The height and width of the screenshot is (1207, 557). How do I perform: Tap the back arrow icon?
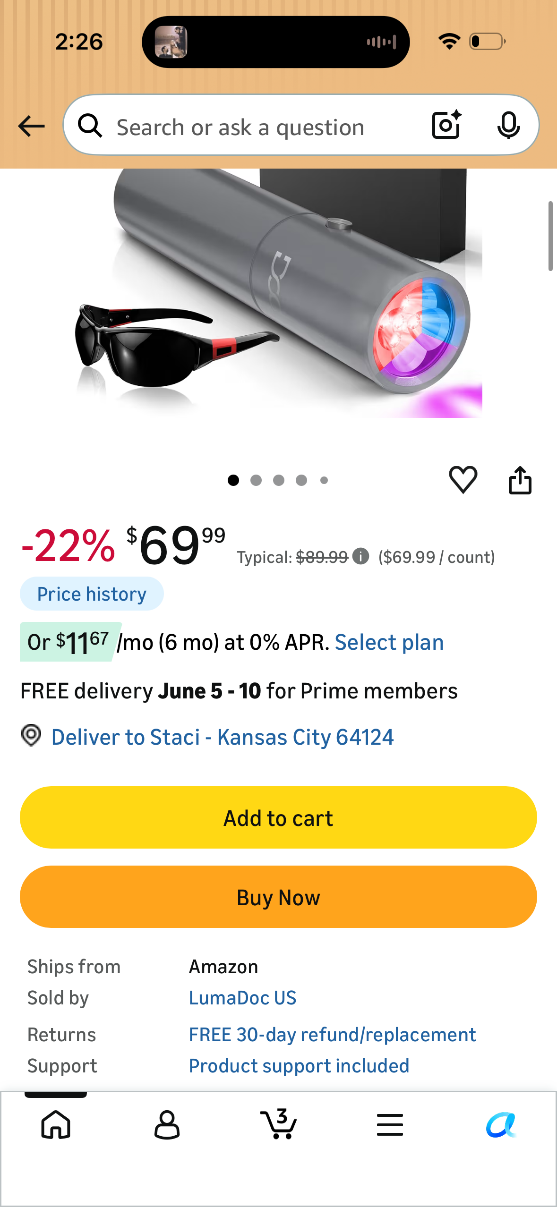pos(31,126)
